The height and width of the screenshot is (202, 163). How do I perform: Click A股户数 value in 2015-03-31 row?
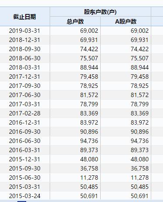pyautogui.click(x=139, y=187)
